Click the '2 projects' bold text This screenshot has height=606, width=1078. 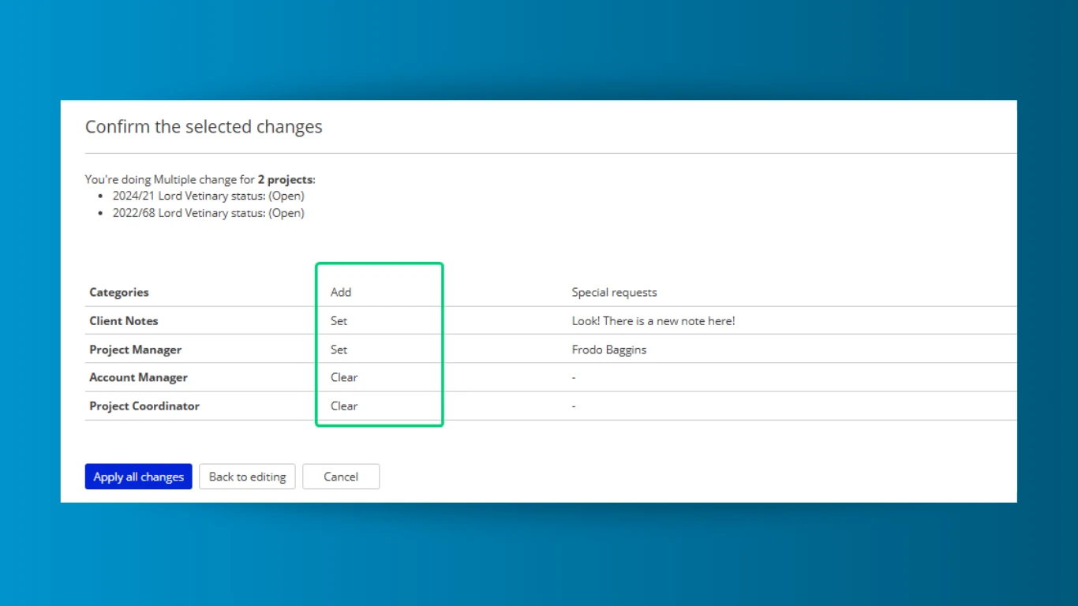coord(285,180)
